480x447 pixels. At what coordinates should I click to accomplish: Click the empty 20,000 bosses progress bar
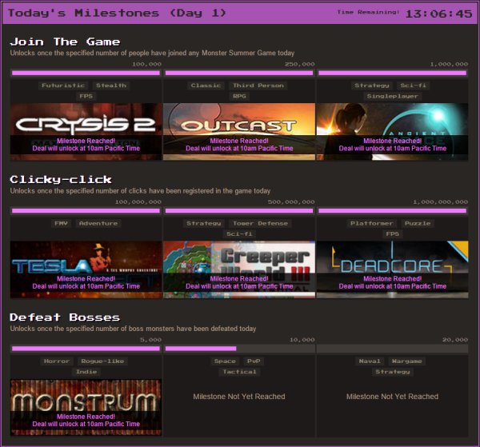393,349
